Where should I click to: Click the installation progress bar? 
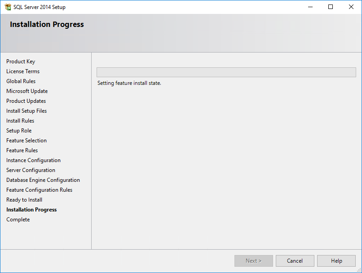point(226,72)
